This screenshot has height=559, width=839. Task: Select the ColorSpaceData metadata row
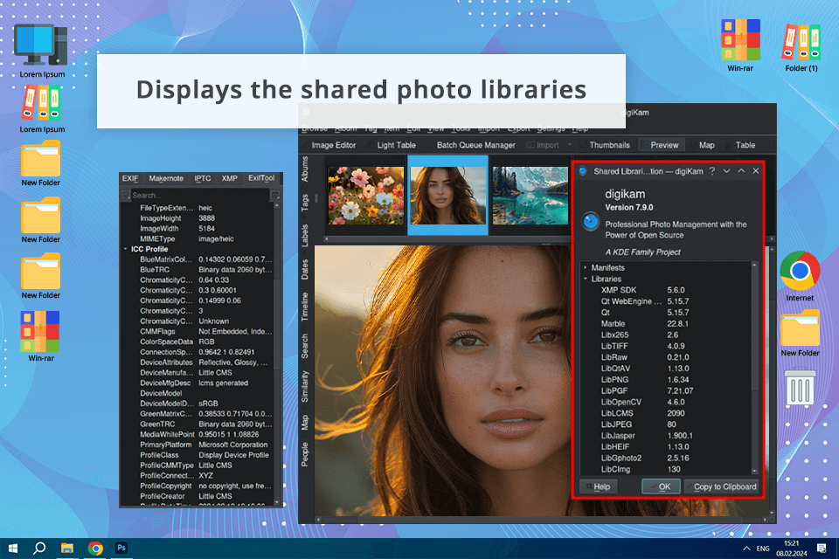pos(198,342)
